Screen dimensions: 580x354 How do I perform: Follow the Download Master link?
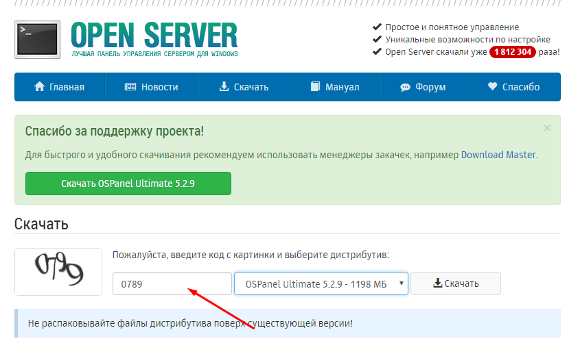(498, 155)
